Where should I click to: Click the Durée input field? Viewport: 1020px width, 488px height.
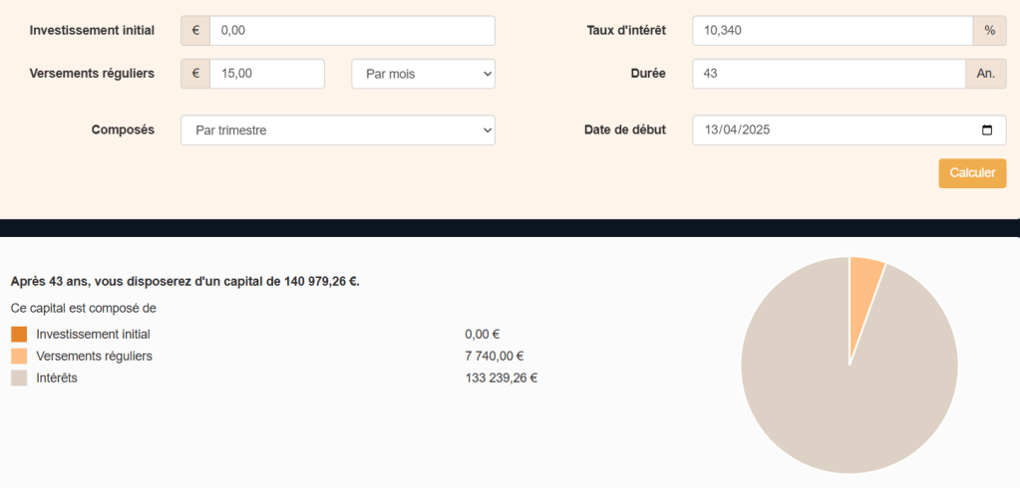[x=828, y=74]
